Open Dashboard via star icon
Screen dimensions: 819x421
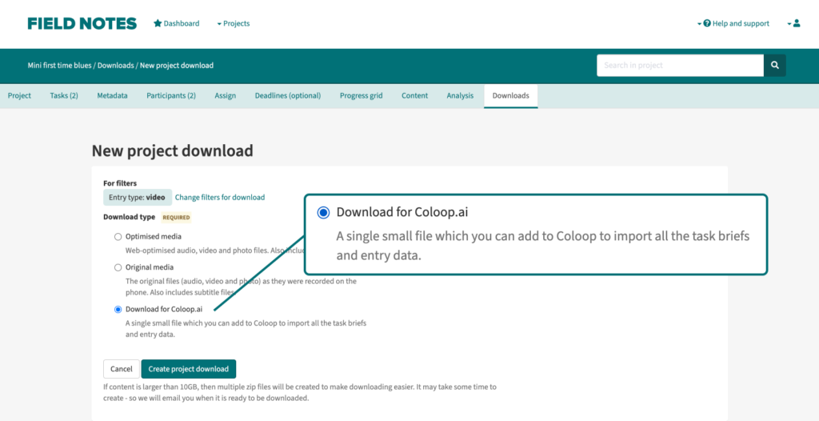click(x=158, y=23)
